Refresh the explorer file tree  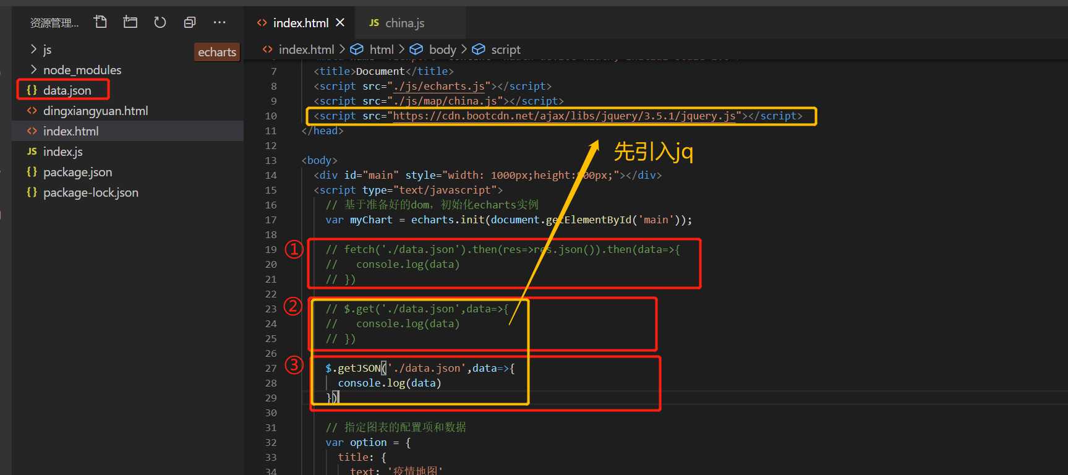point(160,22)
